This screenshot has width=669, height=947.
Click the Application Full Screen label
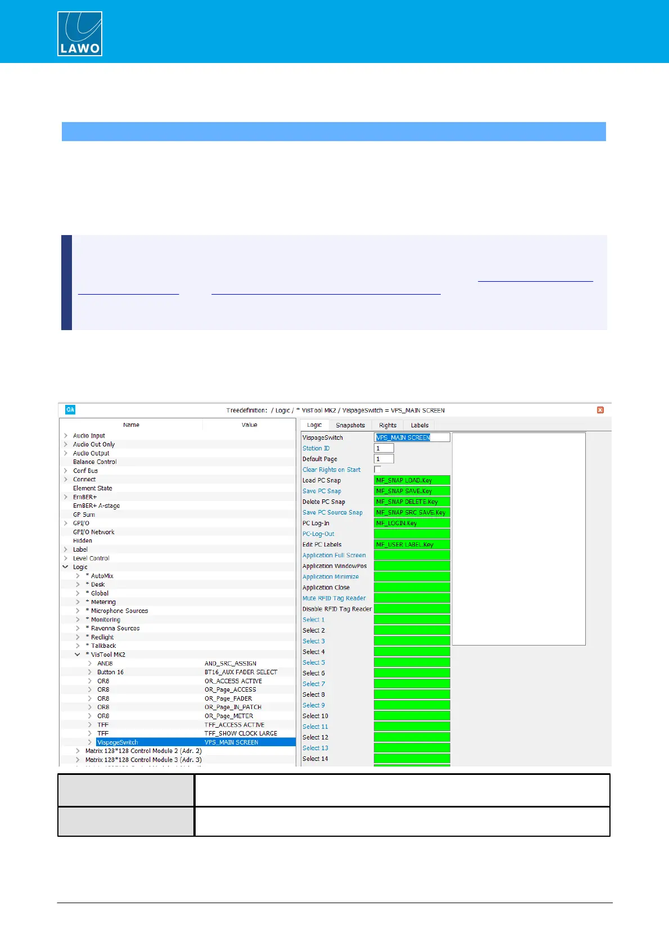[x=334, y=555]
